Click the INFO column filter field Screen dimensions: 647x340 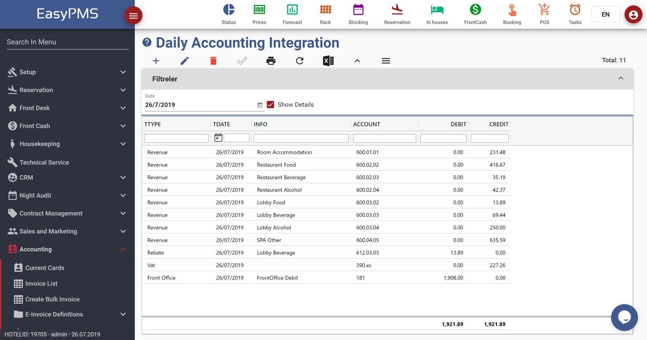(x=301, y=139)
